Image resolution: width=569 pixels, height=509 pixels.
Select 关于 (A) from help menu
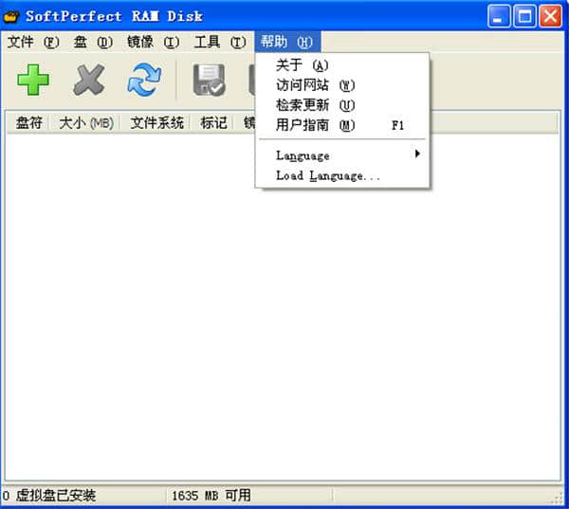click(x=302, y=65)
